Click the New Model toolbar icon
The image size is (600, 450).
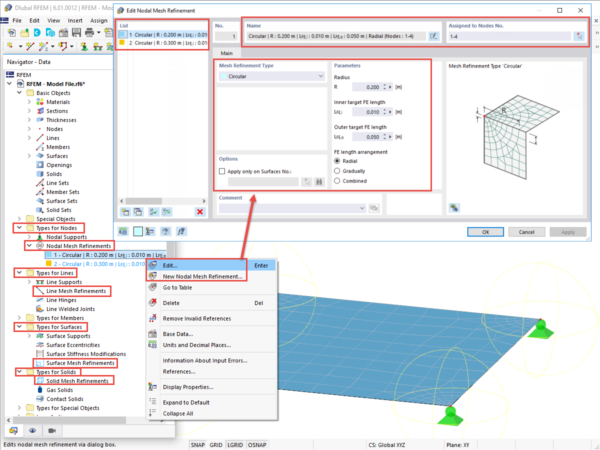pyautogui.click(x=12, y=33)
